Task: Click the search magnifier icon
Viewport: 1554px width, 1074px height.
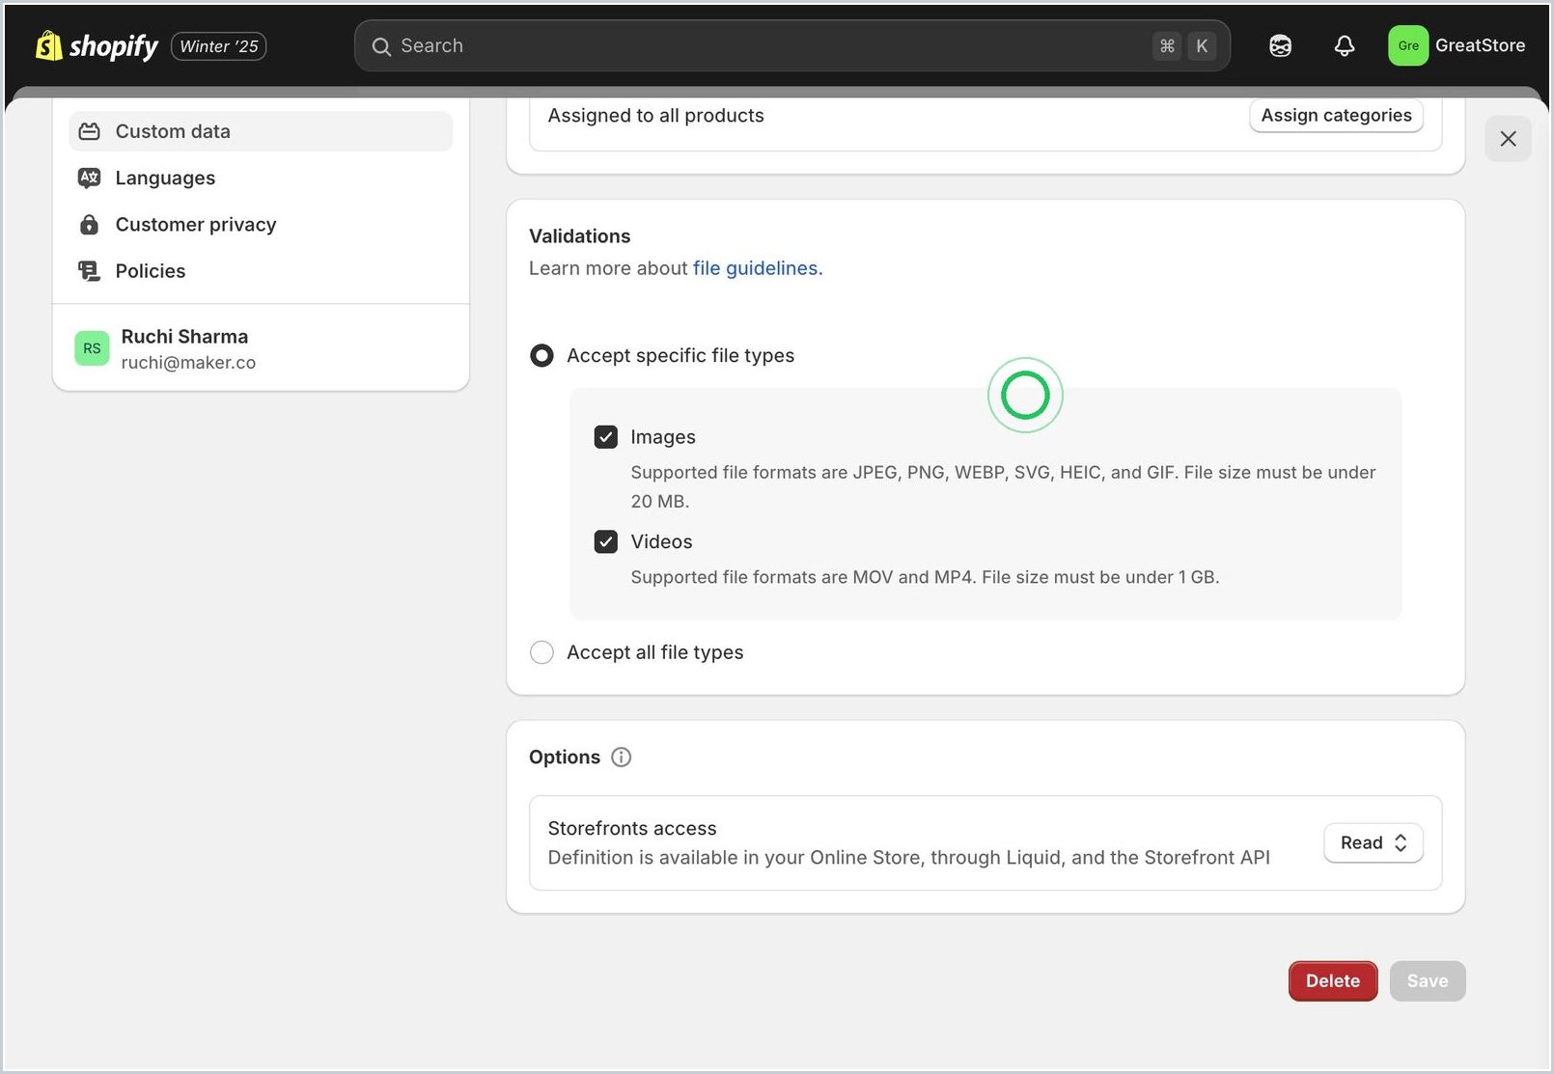Action: [381, 46]
